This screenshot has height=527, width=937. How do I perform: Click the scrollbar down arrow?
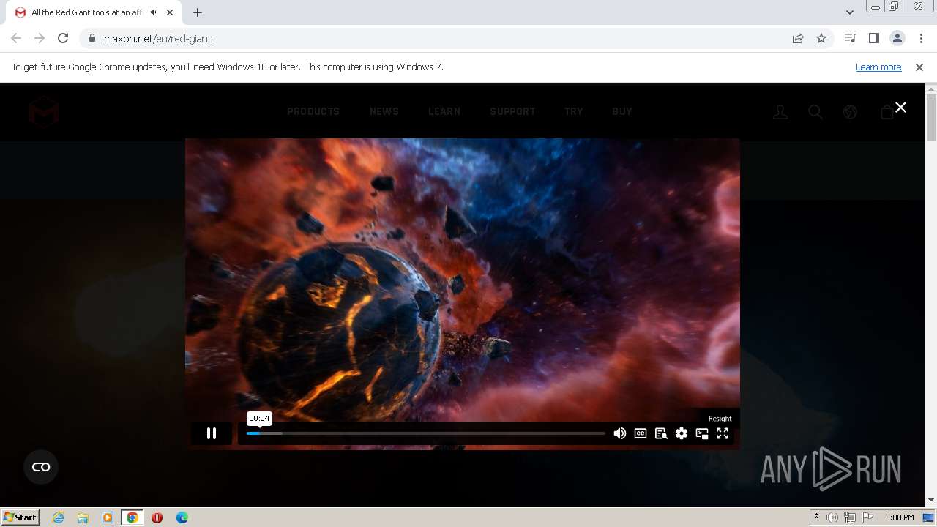[931, 501]
